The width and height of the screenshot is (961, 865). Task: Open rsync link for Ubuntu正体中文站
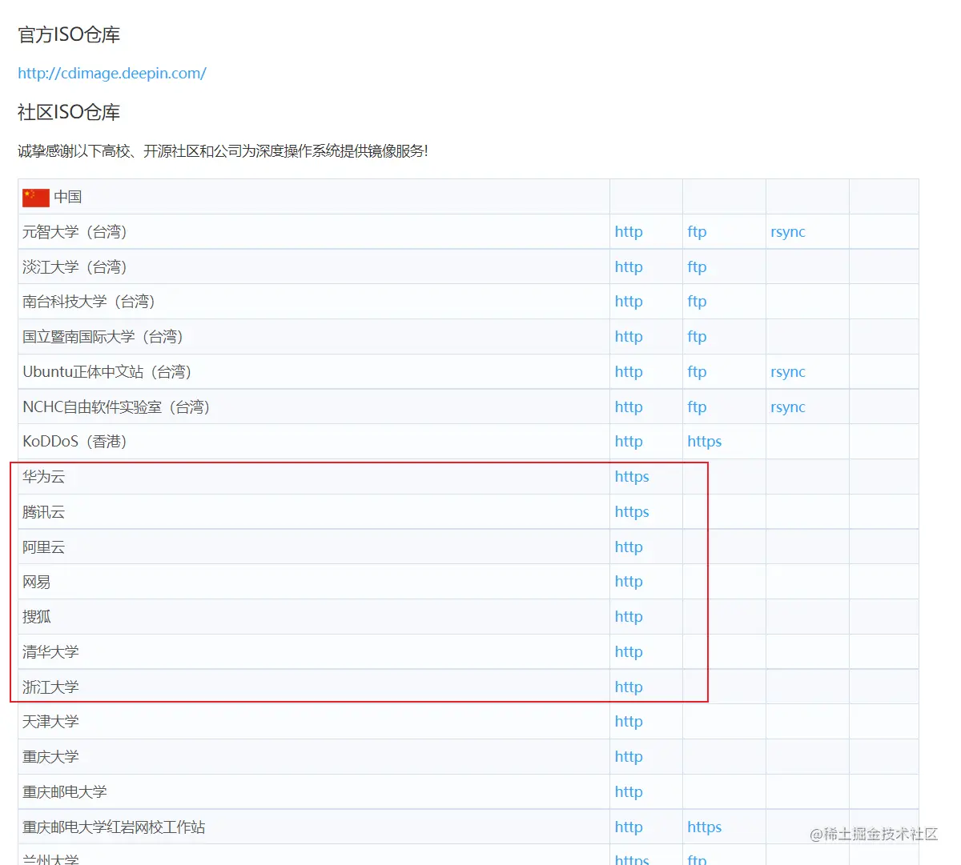[x=788, y=372]
